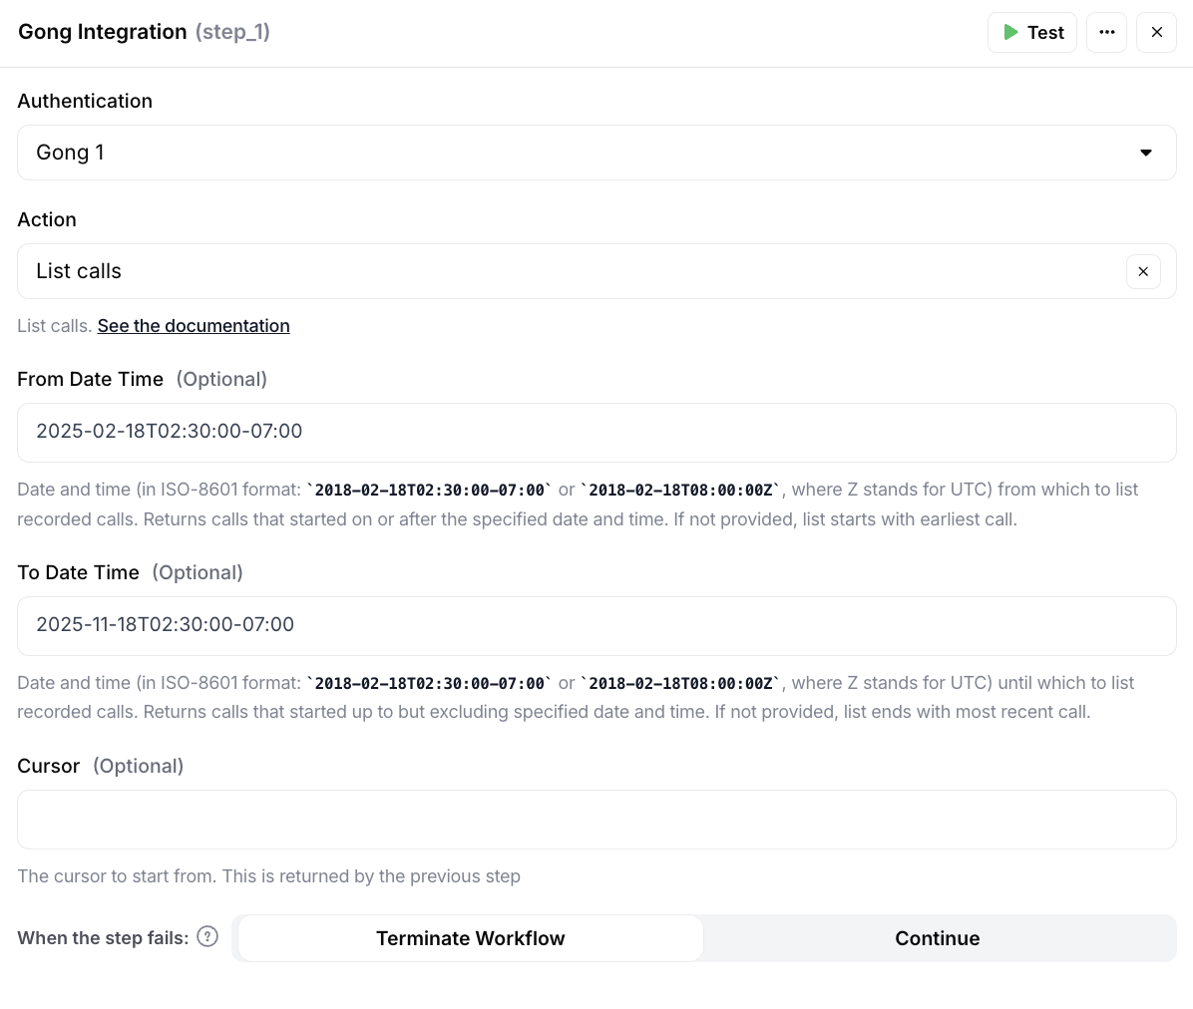Screen dimensions: 1193x1009
Task: Clear the selected List calls action
Action: [1143, 271]
